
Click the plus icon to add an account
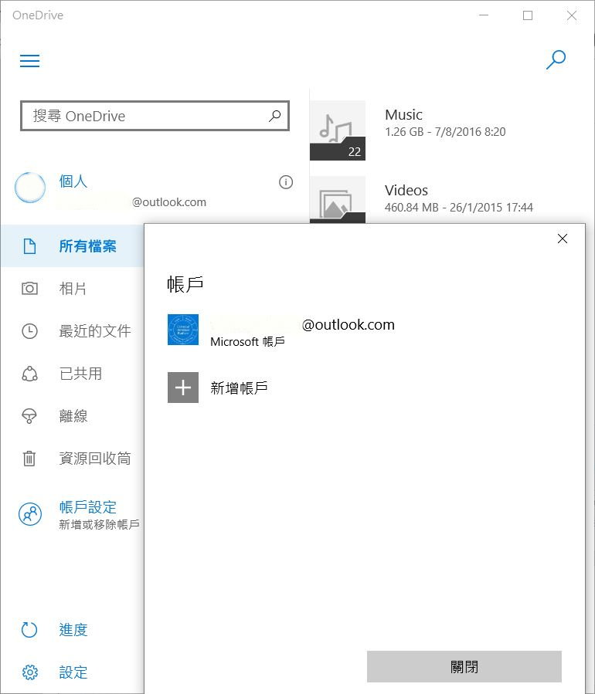183,388
